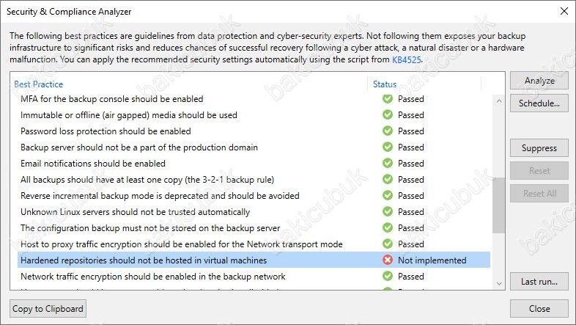Click the red Not implemented status icon
This screenshot has width=576, height=325.
pyautogui.click(x=388, y=260)
